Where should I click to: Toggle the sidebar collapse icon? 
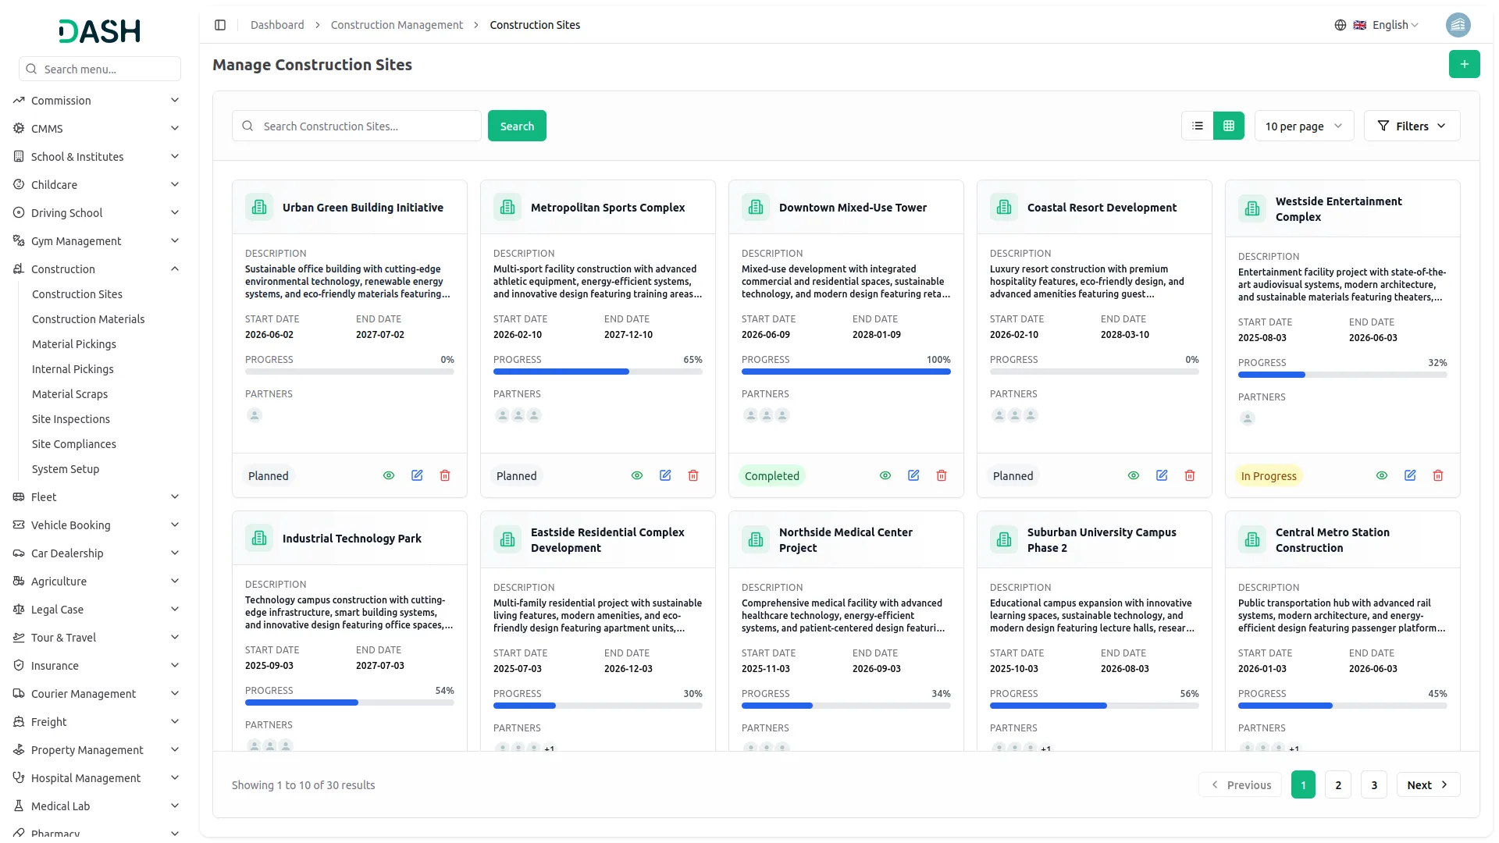(x=220, y=25)
